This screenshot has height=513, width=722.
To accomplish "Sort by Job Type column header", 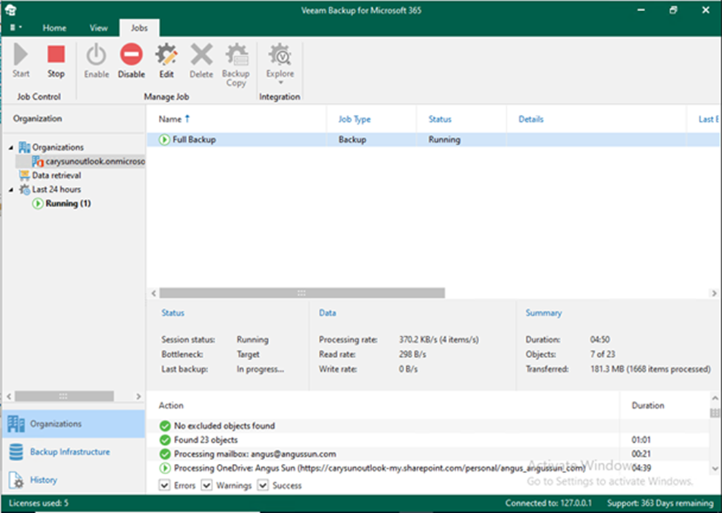I will coord(371,119).
